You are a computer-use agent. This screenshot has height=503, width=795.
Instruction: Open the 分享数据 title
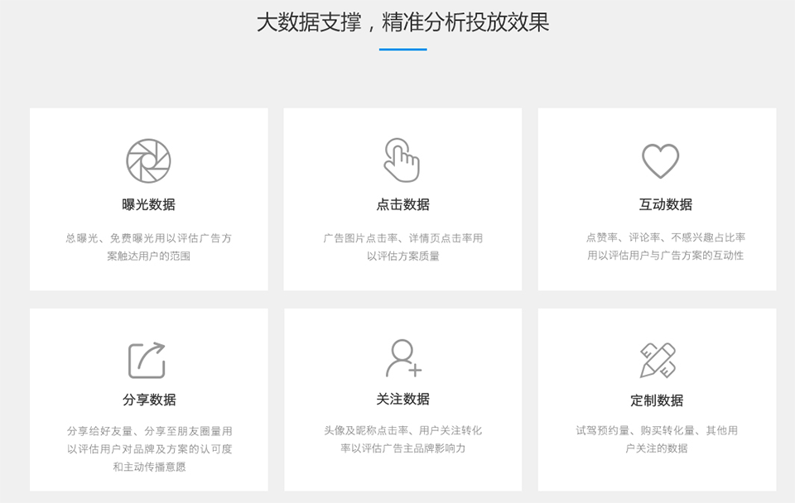tap(149, 400)
